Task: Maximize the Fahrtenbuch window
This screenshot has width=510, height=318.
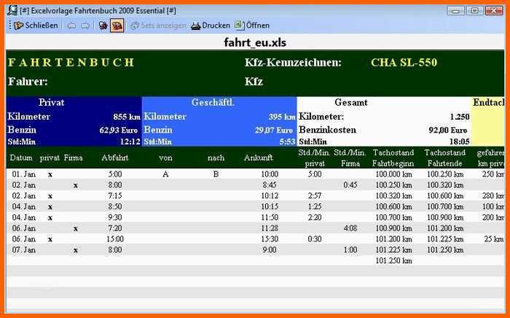Action: (474, 10)
